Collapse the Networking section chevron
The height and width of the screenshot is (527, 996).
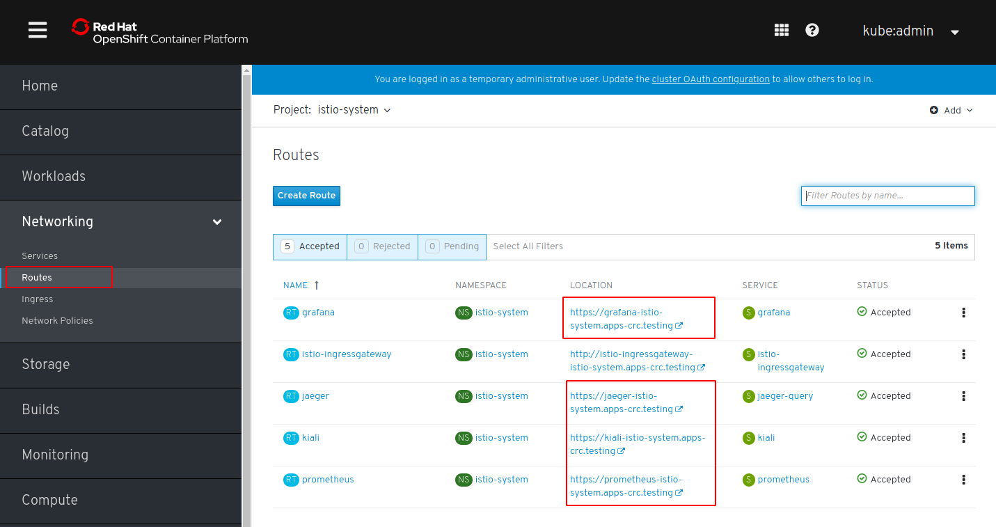click(x=217, y=222)
